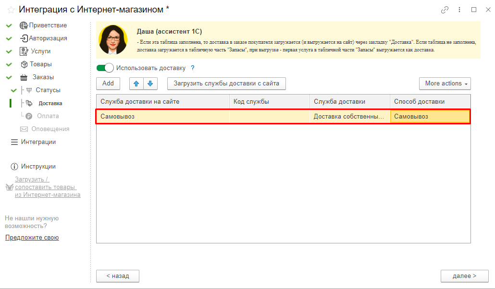Click the basket icon beside Загрузить link
This screenshot has width=495, height=289.
tap(10, 187)
